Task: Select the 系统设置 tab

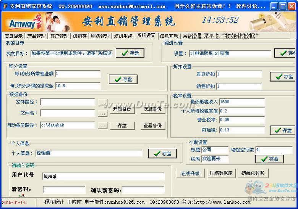Action: coord(146,35)
